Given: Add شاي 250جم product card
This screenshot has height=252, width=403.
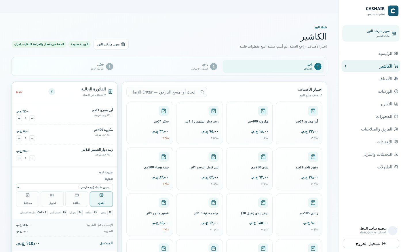Looking at the screenshot, I should coord(249,168).
